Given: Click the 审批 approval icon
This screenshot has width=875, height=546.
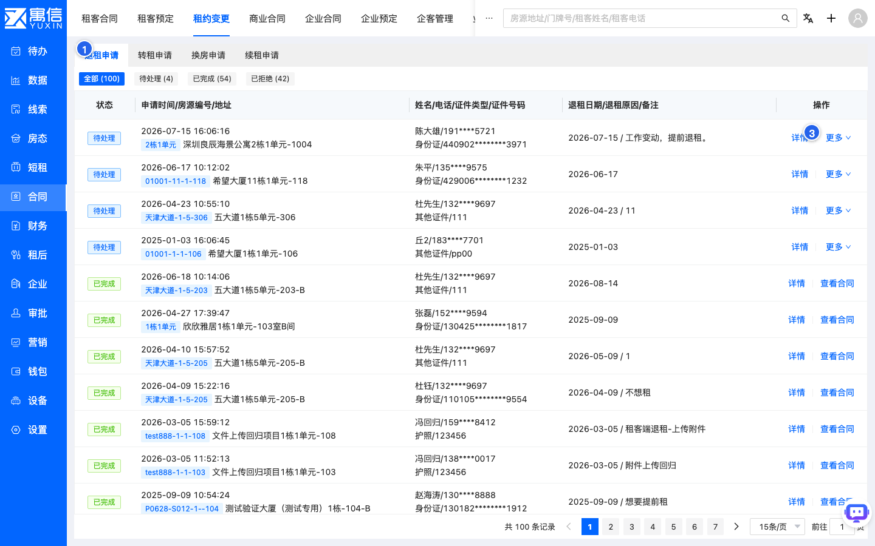Looking at the screenshot, I should click(x=16, y=313).
